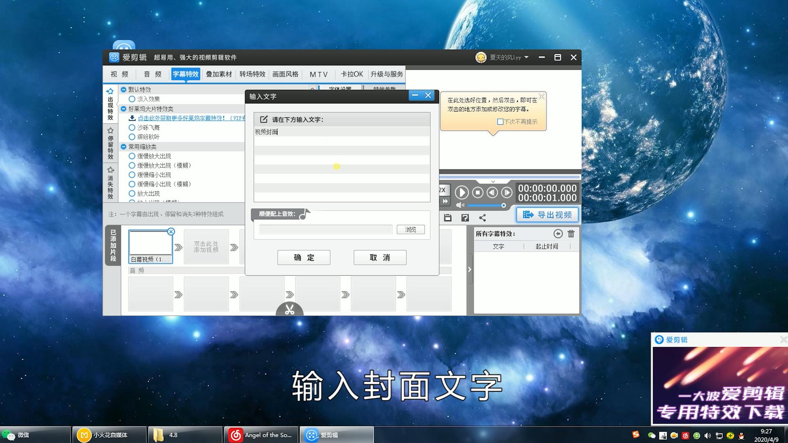Mute the preview volume speaker icon
Image resolution: width=788 pixels, height=443 pixels.
pos(460,205)
